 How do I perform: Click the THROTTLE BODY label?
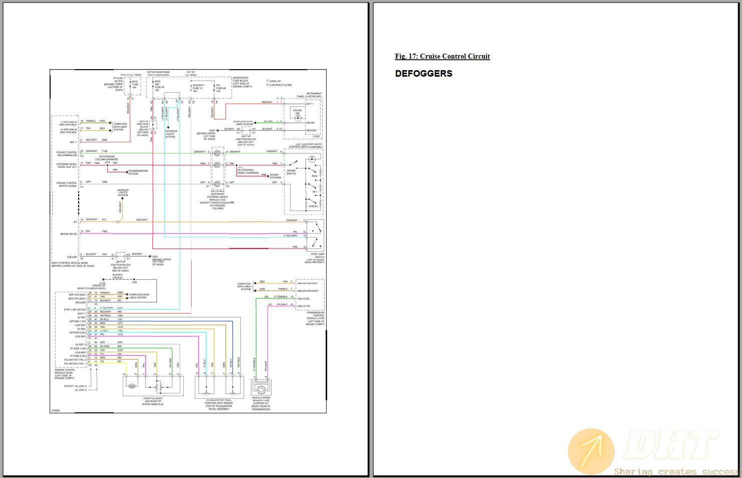click(x=153, y=399)
